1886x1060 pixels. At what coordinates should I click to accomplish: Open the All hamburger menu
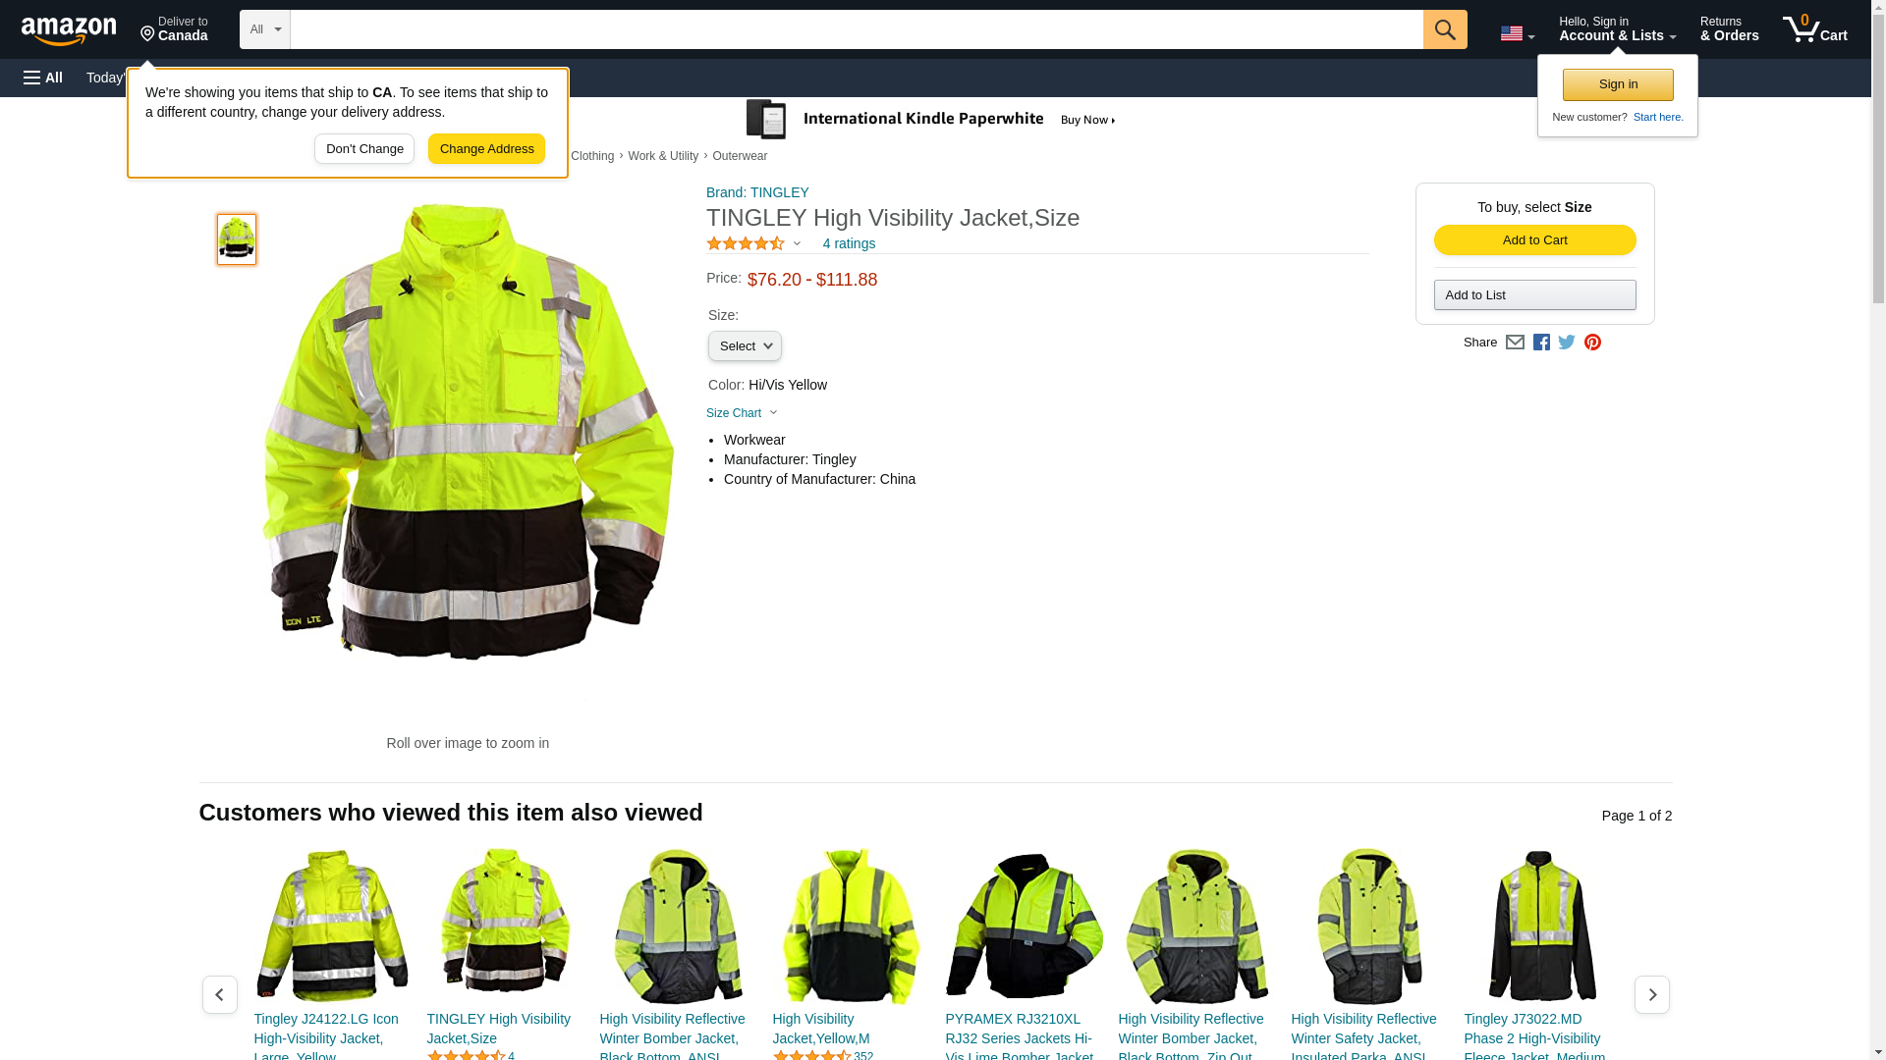[x=43, y=78]
